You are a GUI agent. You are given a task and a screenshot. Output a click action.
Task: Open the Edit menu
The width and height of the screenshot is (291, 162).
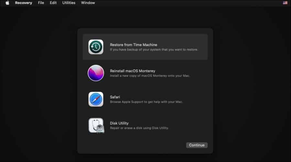pyautogui.click(x=53, y=3)
